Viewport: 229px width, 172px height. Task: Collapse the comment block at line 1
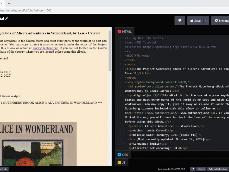[x=123, y=38]
